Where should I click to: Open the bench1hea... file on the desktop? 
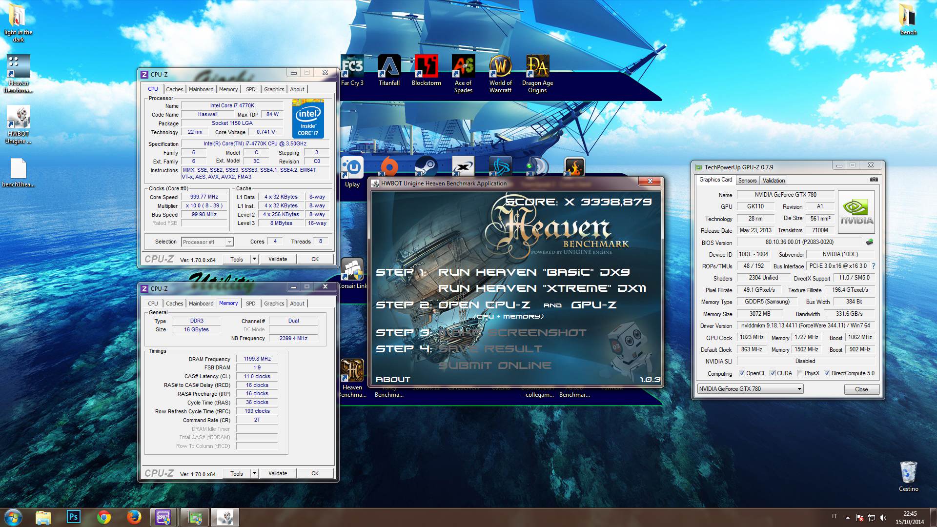18,173
